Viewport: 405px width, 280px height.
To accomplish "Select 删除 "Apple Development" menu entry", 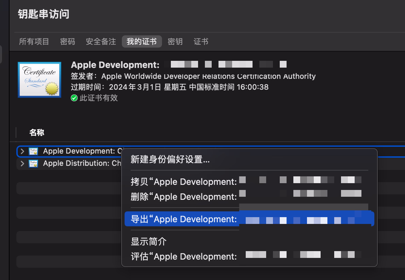I will pyautogui.click(x=184, y=196).
